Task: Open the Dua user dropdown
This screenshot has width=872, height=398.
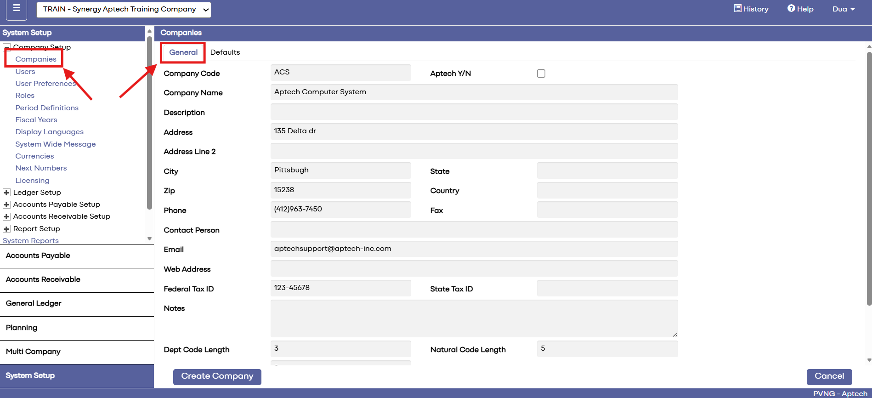Action: [844, 9]
